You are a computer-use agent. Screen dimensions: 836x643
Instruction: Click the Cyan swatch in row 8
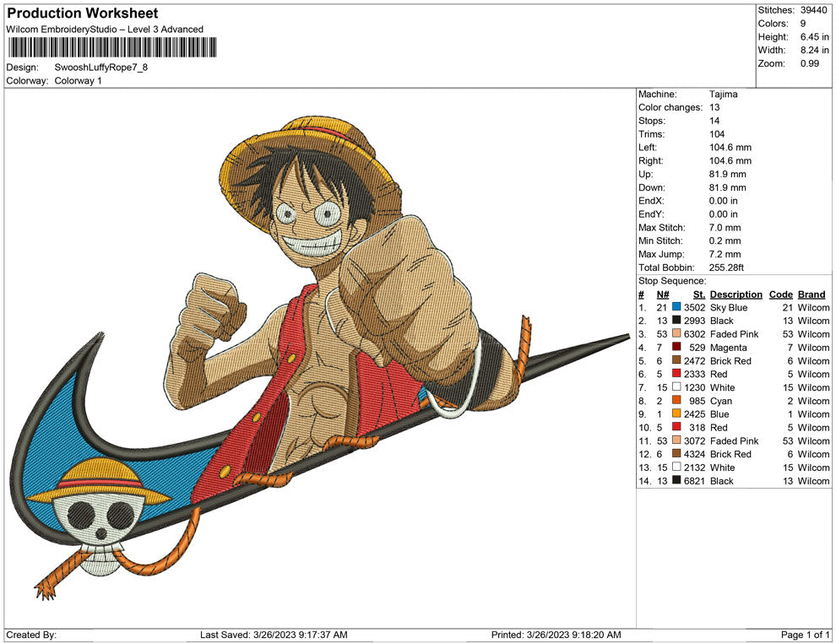[x=676, y=400]
